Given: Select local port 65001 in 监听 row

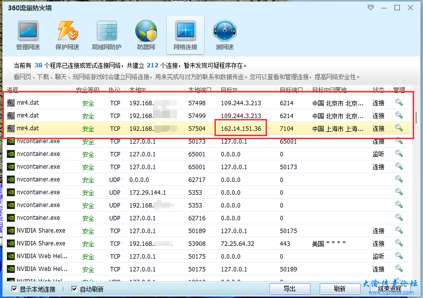Looking at the screenshot, I should pyautogui.click(x=197, y=154).
